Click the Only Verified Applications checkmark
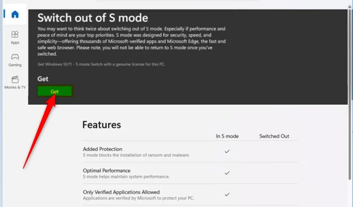353x207 pixels. pos(227,194)
